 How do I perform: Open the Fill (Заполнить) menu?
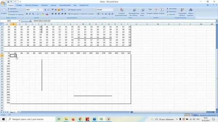click(x=172, y=12)
